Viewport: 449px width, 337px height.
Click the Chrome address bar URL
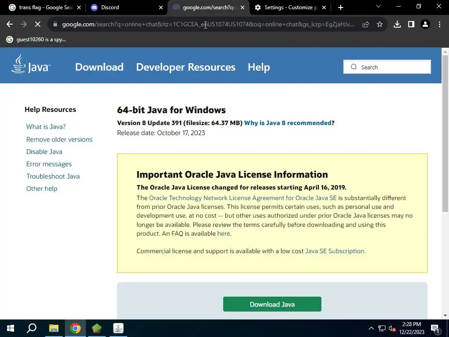point(208,25)
